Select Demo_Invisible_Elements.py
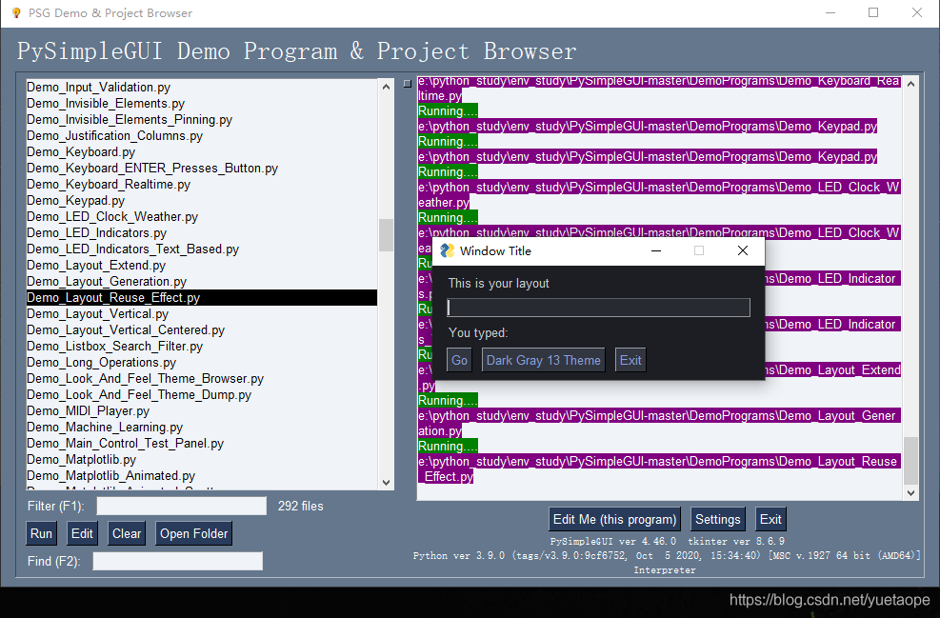The height and width of the screenshot is (618, 940). [202, 103]
